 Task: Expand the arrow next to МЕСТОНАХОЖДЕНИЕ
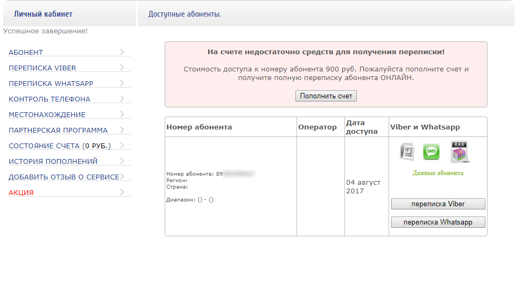[122, 114]
